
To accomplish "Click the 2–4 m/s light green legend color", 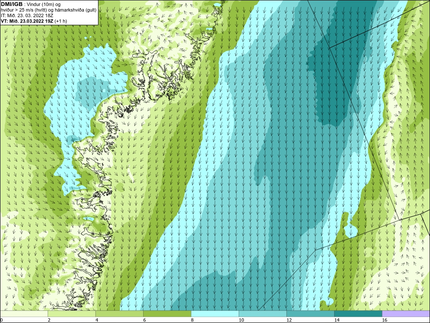I will [x=71, y=314].
